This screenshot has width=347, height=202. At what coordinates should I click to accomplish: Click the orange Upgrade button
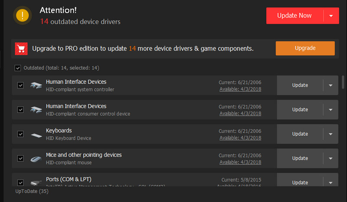(x=305, y=48)
